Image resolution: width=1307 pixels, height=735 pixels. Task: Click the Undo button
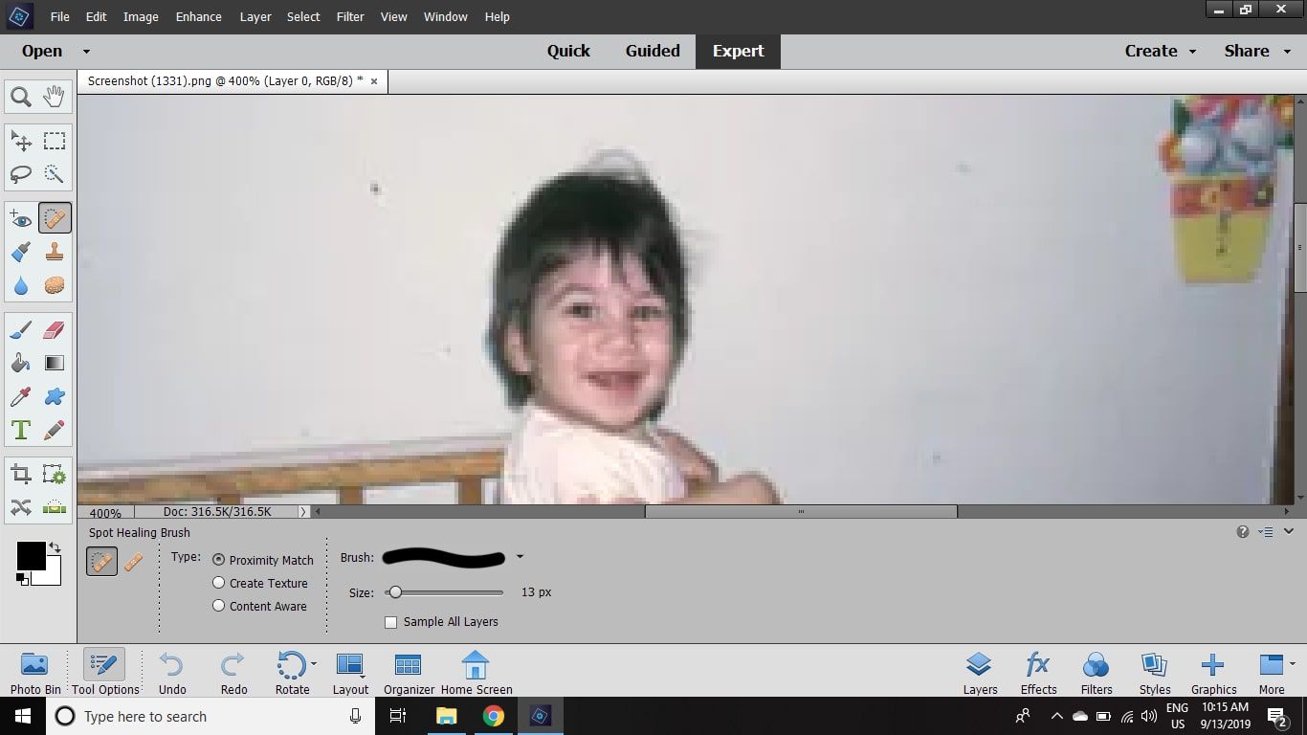click(172, 673)
